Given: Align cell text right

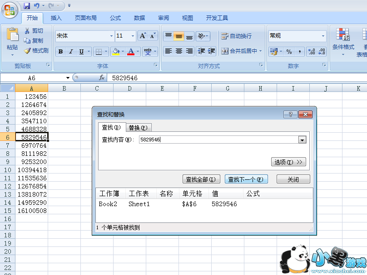Looking at the screenshot, I should pyautogui.click(x=189, y=51).
